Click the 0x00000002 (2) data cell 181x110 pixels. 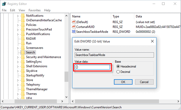click(146, 32)
